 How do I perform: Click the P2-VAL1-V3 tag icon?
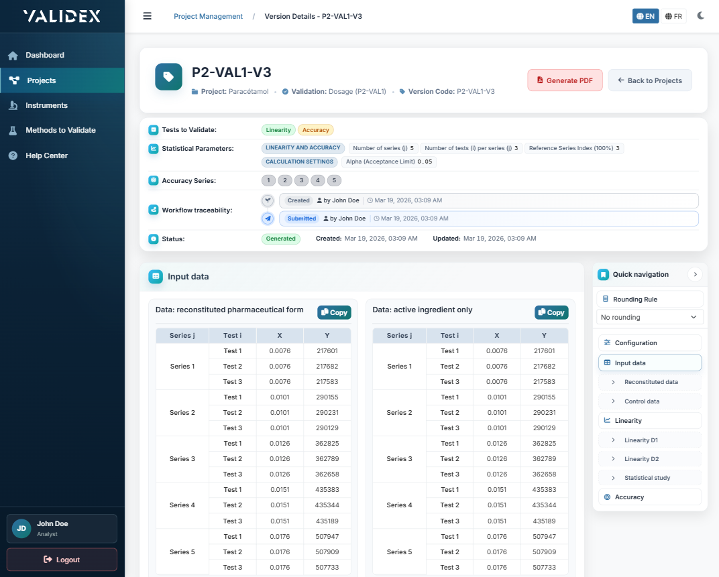click(168, 77)
